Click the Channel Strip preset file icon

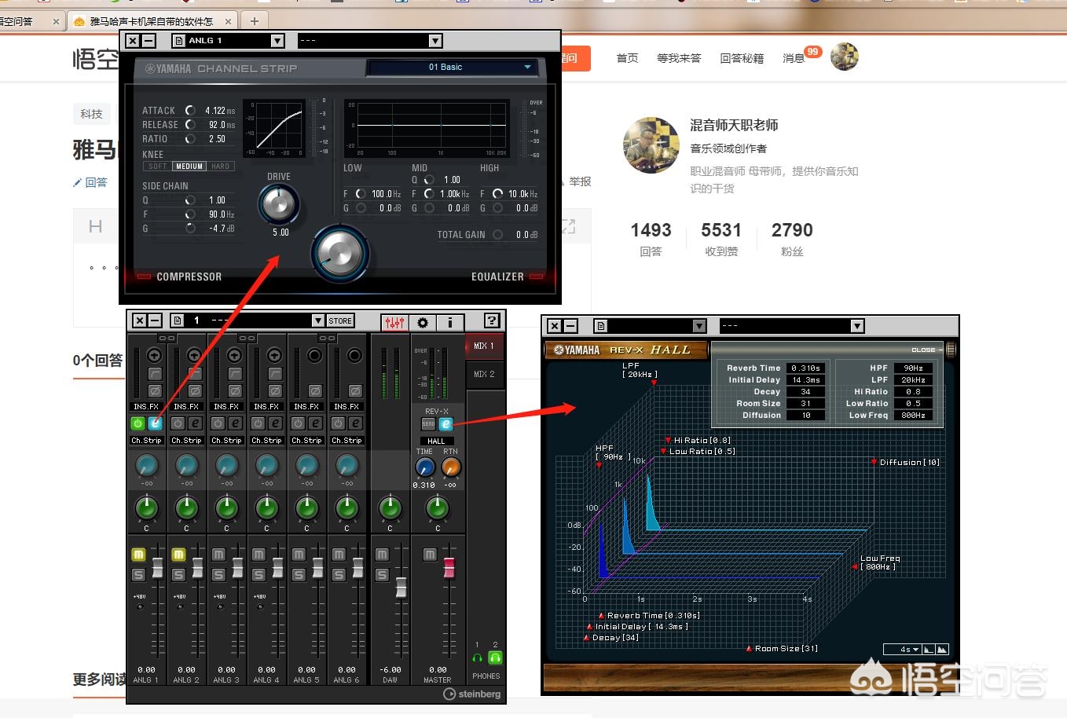coord(179,41)
